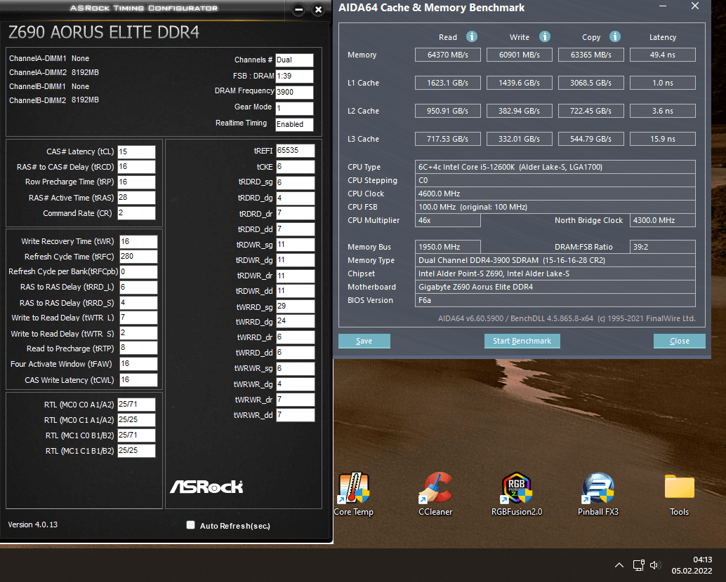Click L3 Cache Write 332.01 GB/s
The width and height of the screenshot is (726, 582).
pyautogui.click(x=519, y=139)
